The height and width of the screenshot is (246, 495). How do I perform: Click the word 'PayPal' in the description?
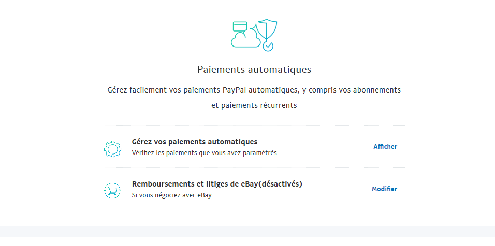234,90
